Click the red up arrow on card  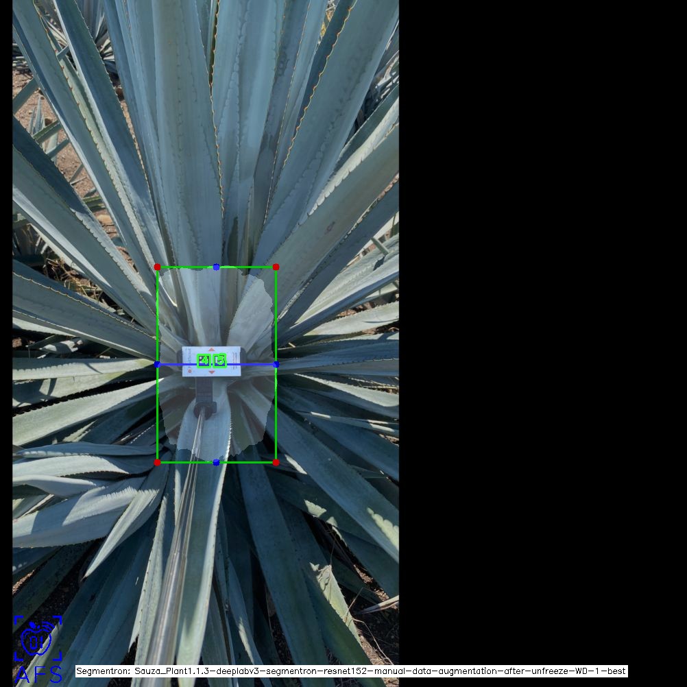211,350
